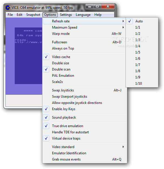The width and height of the screenshot is (164, 169).
Task: Expand the Refresh rate submenu
Action: coord(84,21)
